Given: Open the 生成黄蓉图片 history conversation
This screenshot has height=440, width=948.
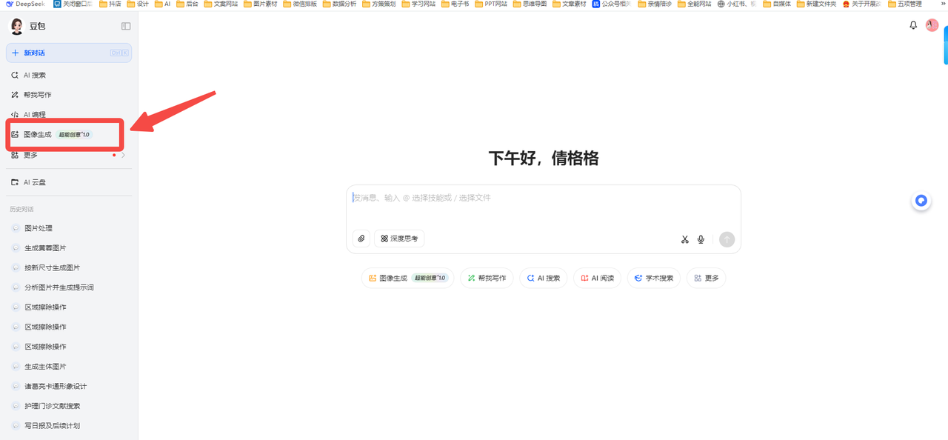Looking at the screenshot, I should [68, 248].
